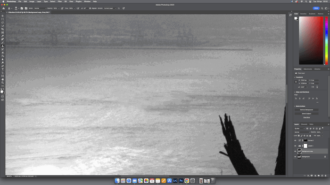Open the Filter menu
The height and width of the screenshot is (185, 330).
point(60,1)
